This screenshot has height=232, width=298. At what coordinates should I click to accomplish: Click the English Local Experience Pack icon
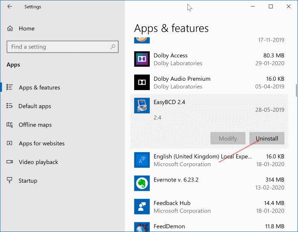pos(142,160)
